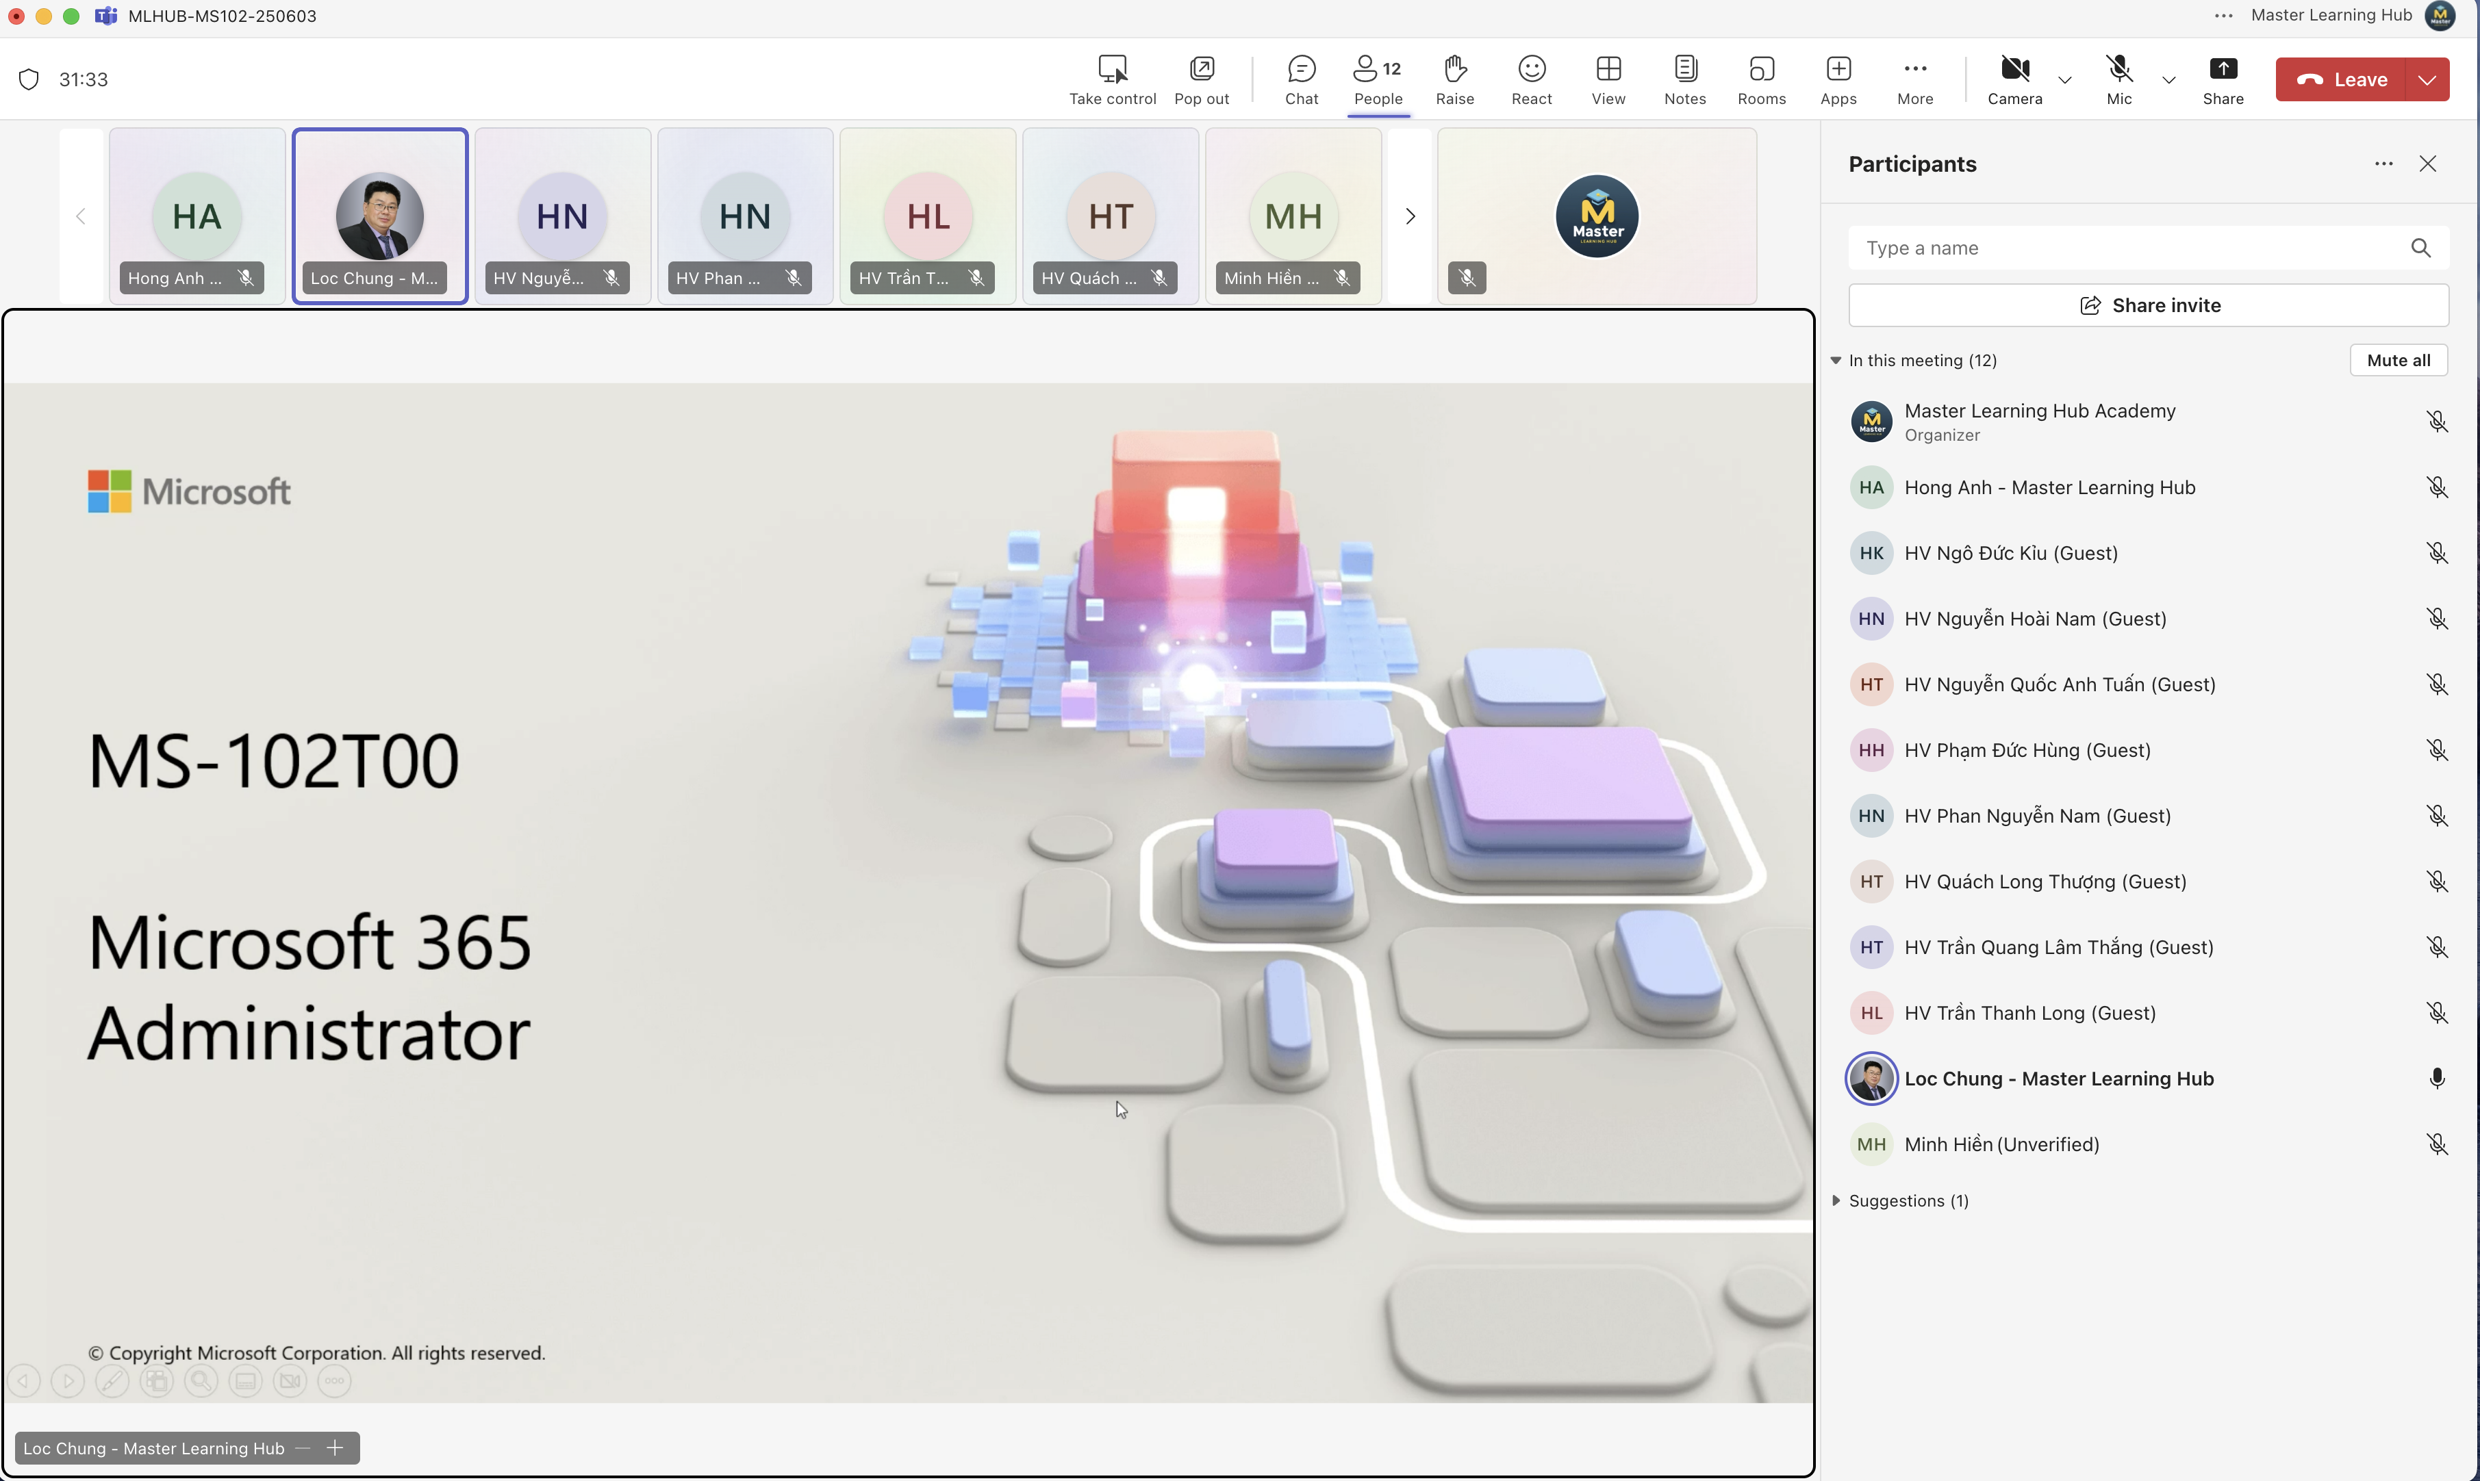Viewport: 2480px width, 1481px height.
Task: Toggle mic for HV Phạm Đức Hùng
Action: pyautogui.click(x=2436, y=751)
